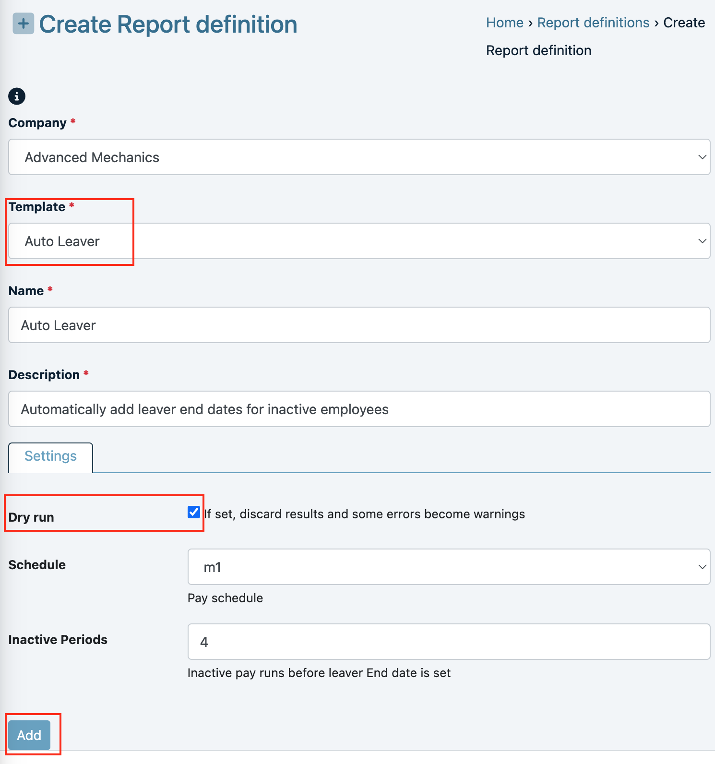Viewport: 715px width, 764px height.
Task: Click the Description input field
Action: [x=359, y=409]
